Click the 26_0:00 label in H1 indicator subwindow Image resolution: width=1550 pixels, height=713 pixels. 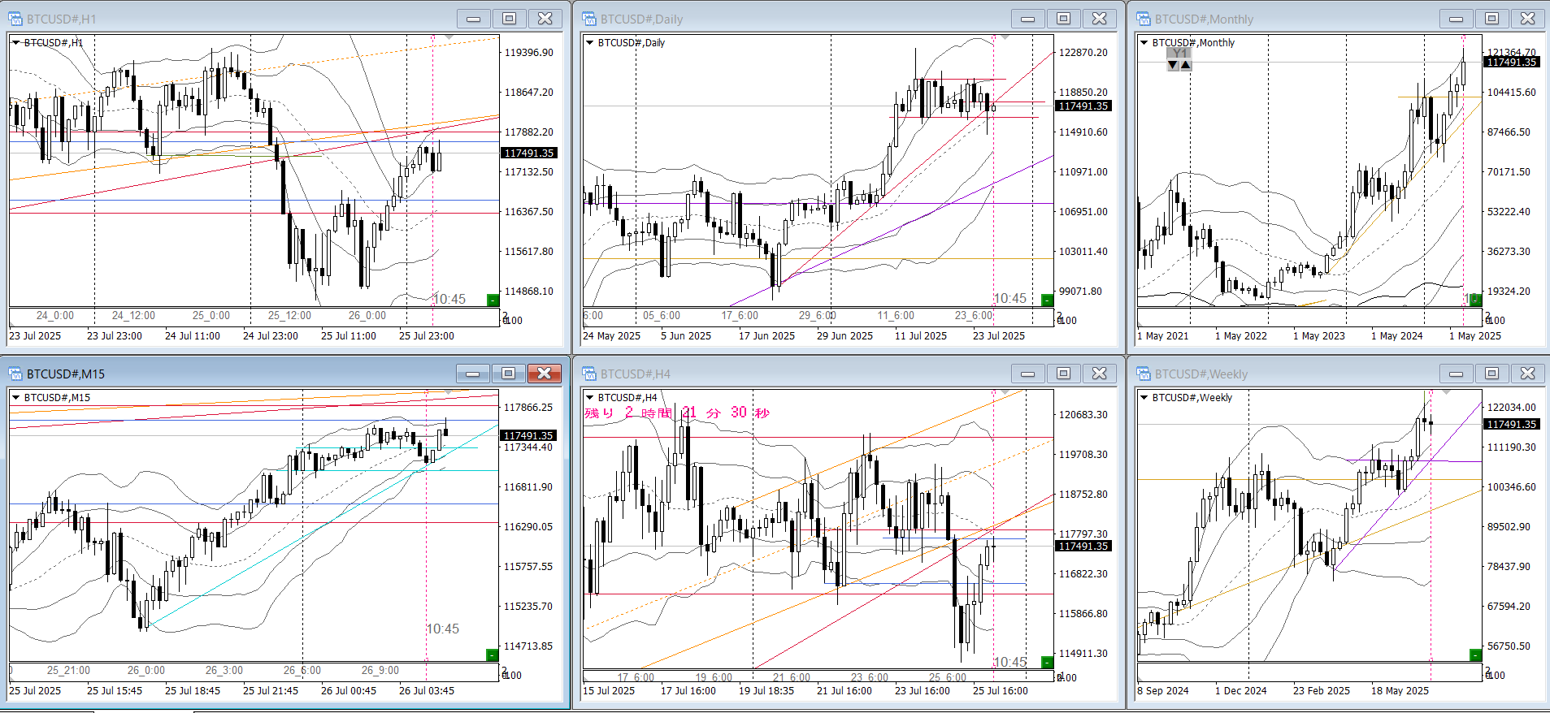coord(367,315)
